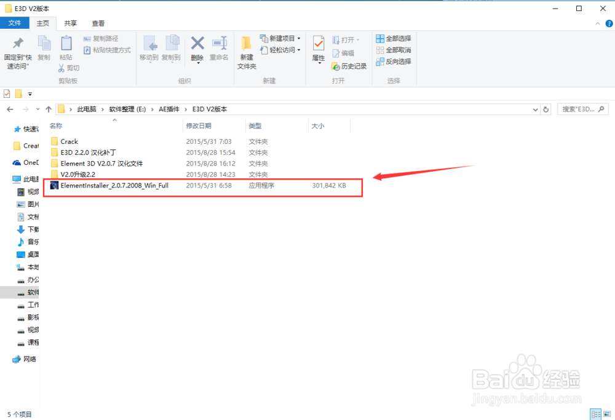Open the New item dropdown
This screenshot has width=615, height=420.
coord(280,38)
